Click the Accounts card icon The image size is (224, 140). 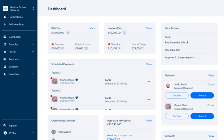click(5, 59)
